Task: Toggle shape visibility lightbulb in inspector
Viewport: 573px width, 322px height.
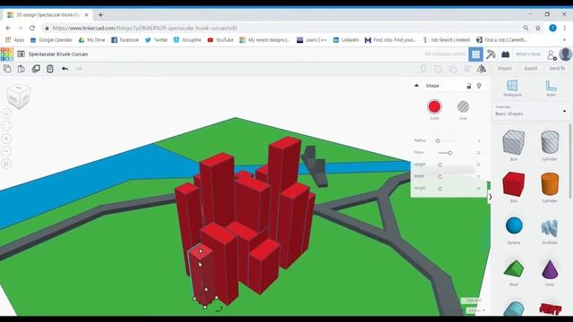Action: click(479, 86)
